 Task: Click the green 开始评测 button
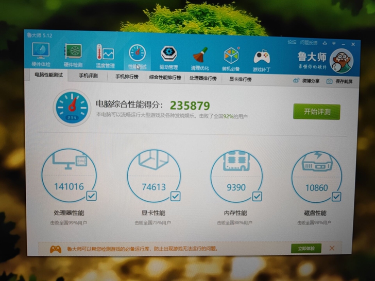point(317,112)
